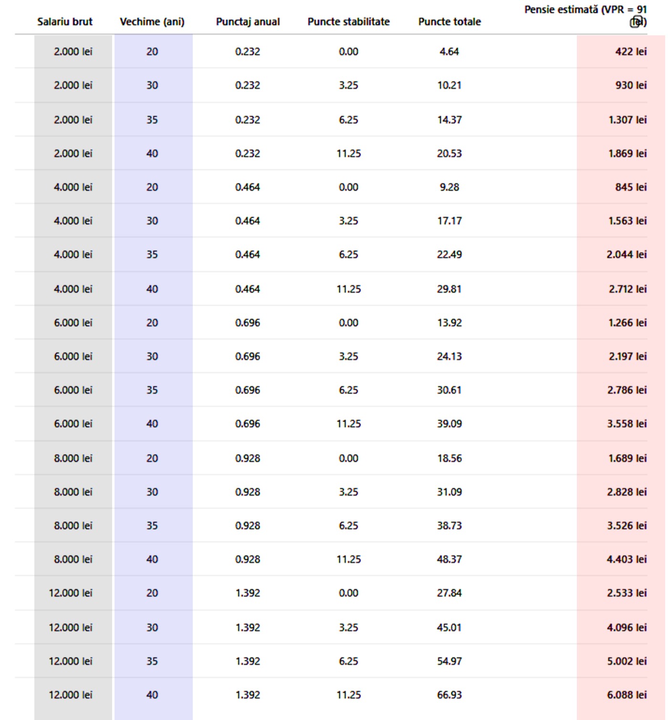The image size is (668, 720).
Task: Click the 2.197 lei pension cell
Action: click(627, 356)
